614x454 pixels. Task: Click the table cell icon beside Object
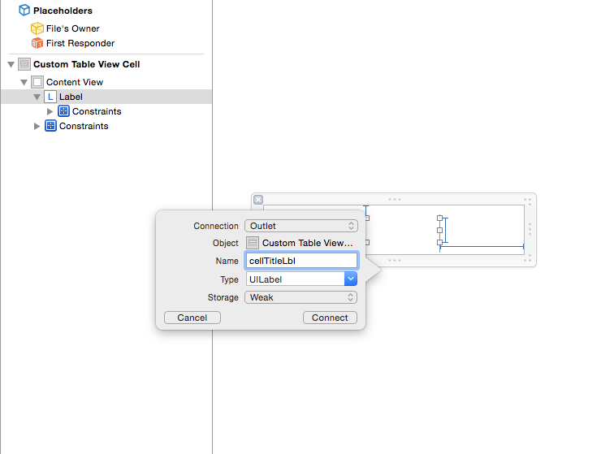[253, 243]
